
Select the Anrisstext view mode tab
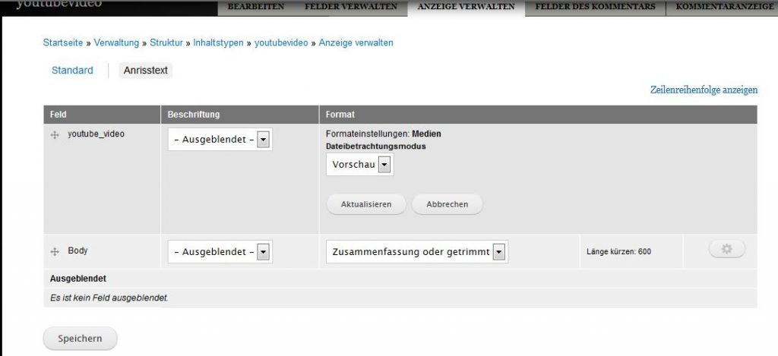[146, 71]
